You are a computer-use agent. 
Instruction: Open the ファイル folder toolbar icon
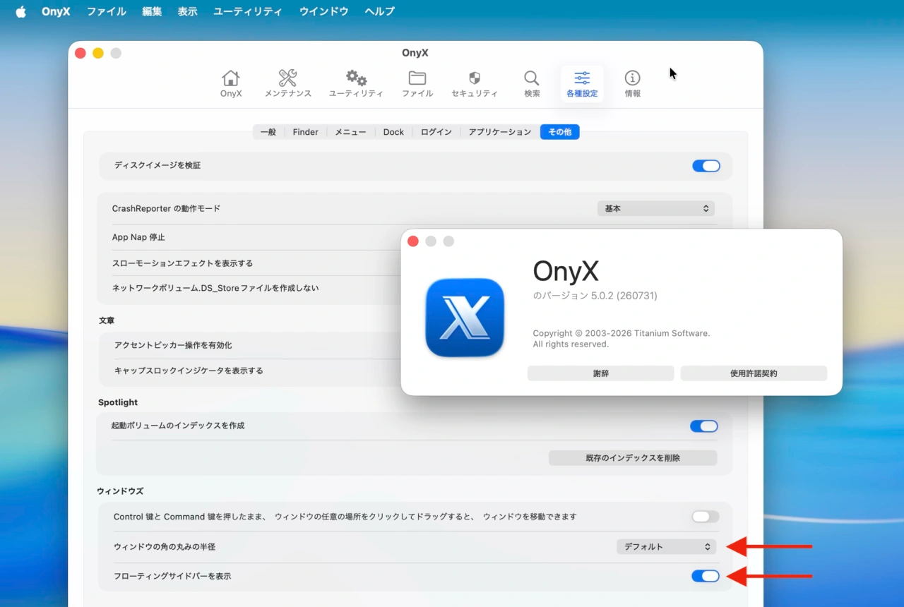tap(417, 84)
